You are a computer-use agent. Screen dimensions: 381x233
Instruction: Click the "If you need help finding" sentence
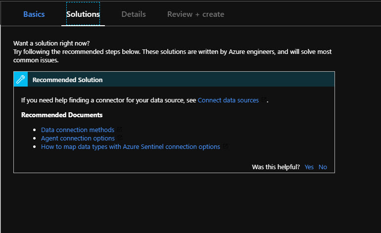click(x=108, y=100)
